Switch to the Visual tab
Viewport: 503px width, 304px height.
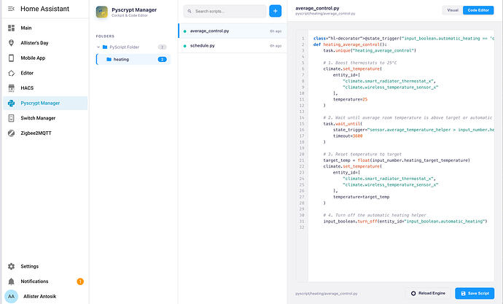point(452,10)
